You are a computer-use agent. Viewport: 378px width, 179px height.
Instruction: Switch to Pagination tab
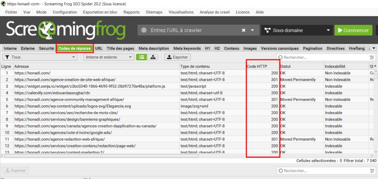313,48
